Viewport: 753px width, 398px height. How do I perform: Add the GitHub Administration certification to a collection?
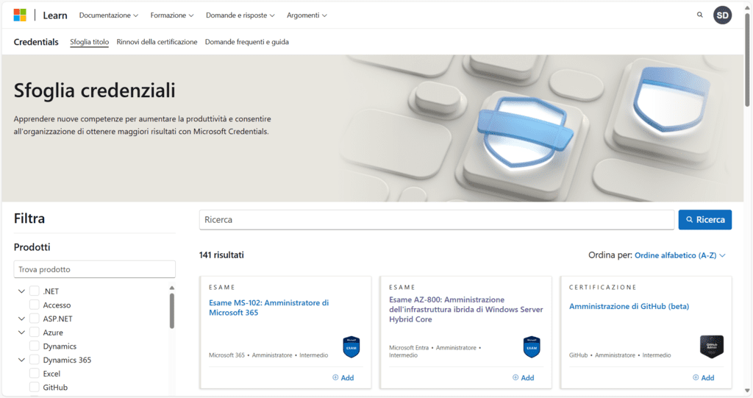click(703, 378)
